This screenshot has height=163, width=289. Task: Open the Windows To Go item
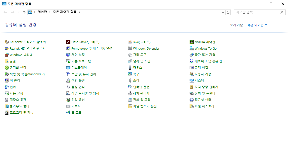pyautogui.click(x=203, y=49)
